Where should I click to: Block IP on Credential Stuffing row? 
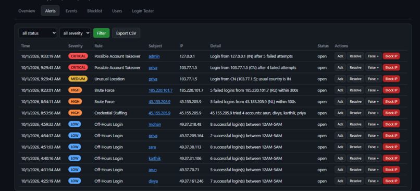391,113
